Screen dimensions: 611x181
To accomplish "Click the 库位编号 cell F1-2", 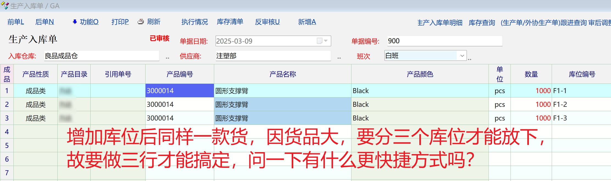I will pos(581,104).
